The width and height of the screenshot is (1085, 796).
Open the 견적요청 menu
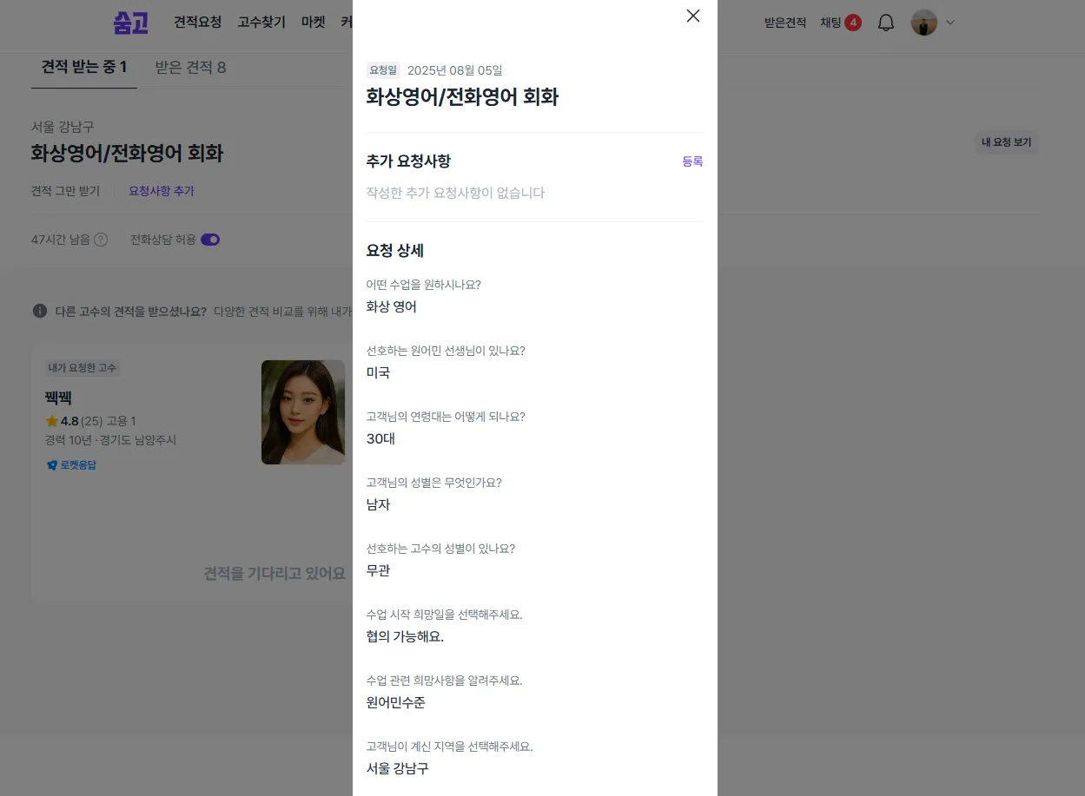pos(198,23)
